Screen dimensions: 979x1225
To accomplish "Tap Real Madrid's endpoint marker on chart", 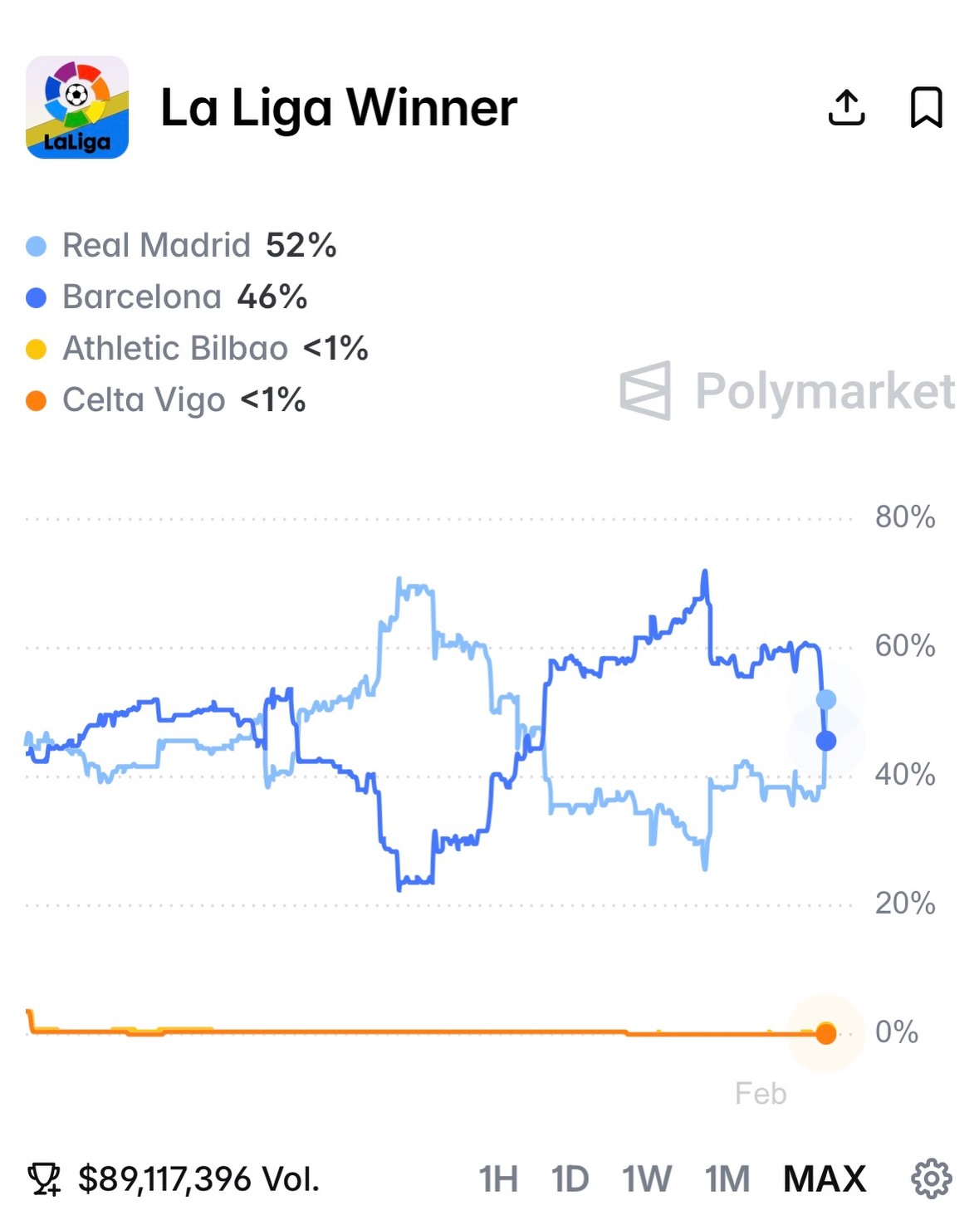I will click(x=825, y=699).
